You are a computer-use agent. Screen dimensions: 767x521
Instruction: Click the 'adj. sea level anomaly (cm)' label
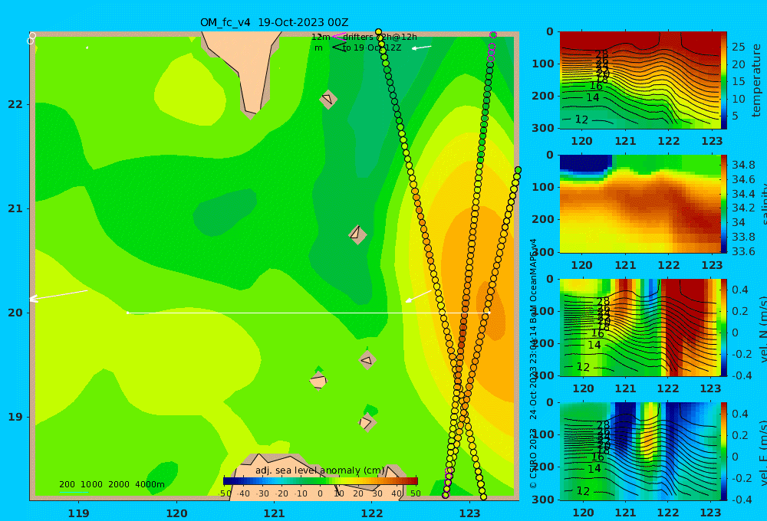pos(320,470)
